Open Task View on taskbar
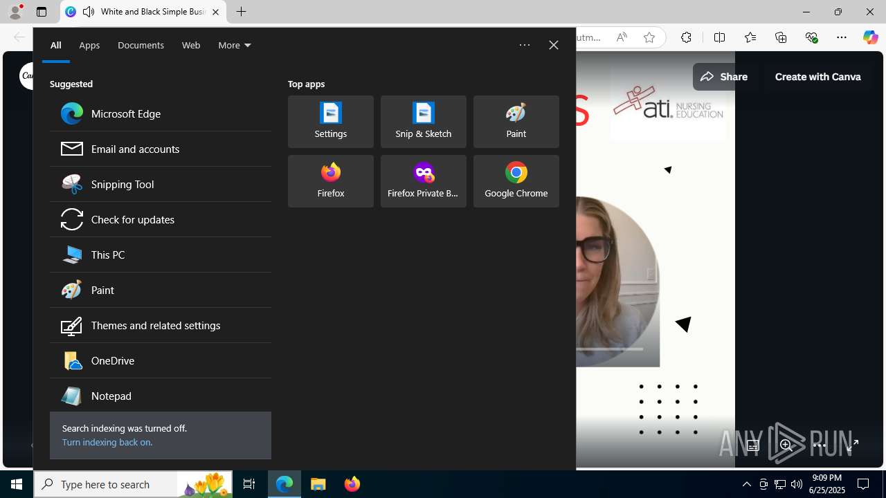 coord(249,484)
